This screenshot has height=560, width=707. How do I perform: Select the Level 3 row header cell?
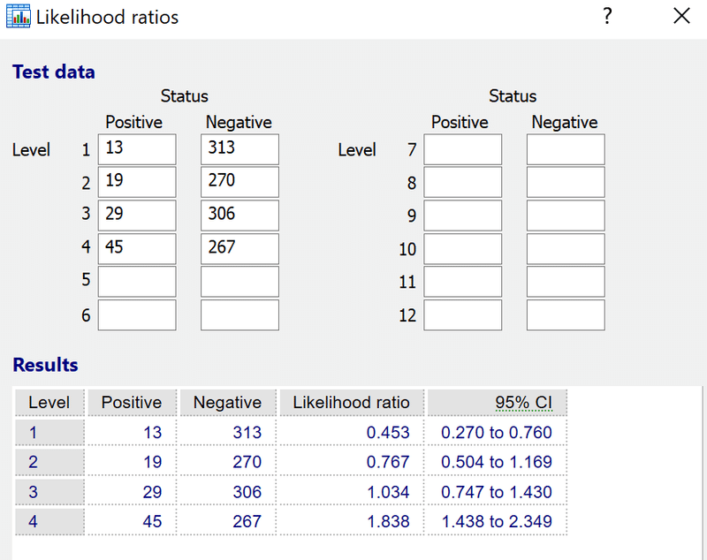tap(49, 491)
